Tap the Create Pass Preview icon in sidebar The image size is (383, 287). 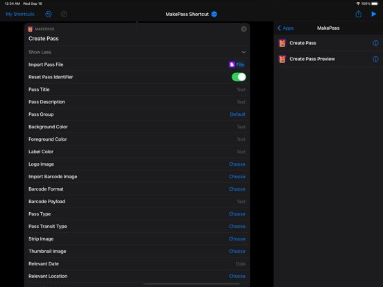[x=282, y=59]
